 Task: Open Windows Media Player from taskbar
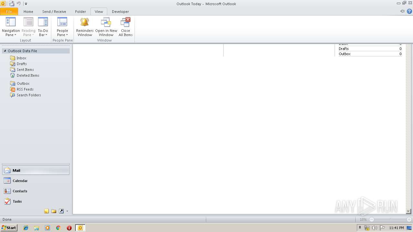click(x=47, y=228)
